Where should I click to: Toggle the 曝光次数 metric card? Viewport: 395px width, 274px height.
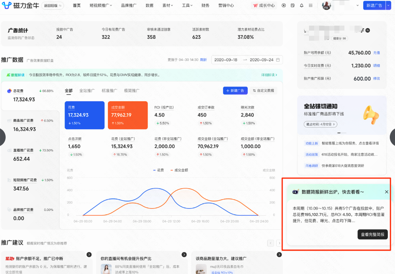[x=258, y=115]
